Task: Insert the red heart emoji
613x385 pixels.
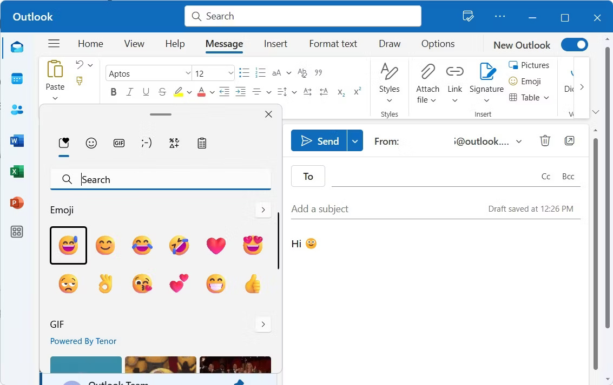Action: [x=216, y=246]
